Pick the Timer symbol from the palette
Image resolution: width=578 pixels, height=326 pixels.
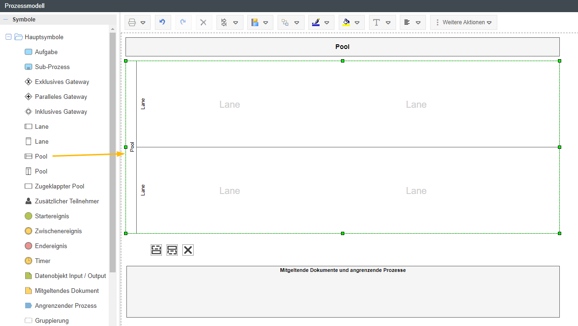[x=42, y=261]
